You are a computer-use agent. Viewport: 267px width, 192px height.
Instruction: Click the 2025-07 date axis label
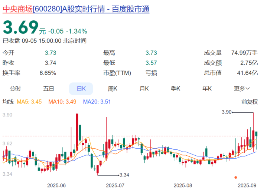tap(115, 185)
